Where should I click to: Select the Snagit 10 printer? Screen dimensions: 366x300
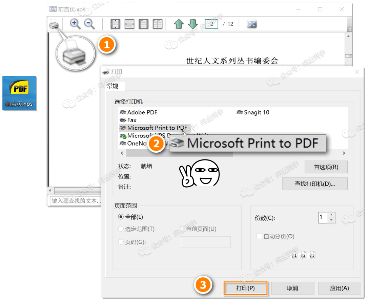253,112
